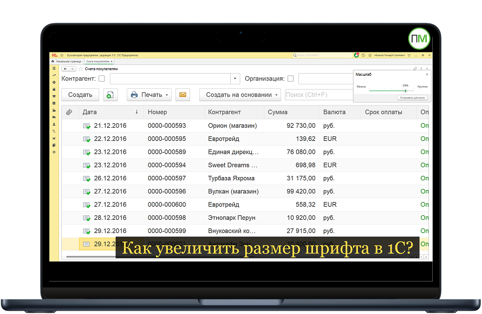The image size is (482, 314).
Task: Click the home icon of Начальная страница
Action: click(x=53, y=62)
